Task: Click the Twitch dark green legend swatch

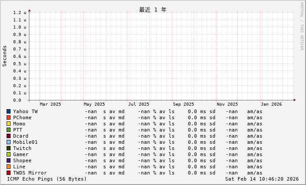Action: click(x=8, y=148)
